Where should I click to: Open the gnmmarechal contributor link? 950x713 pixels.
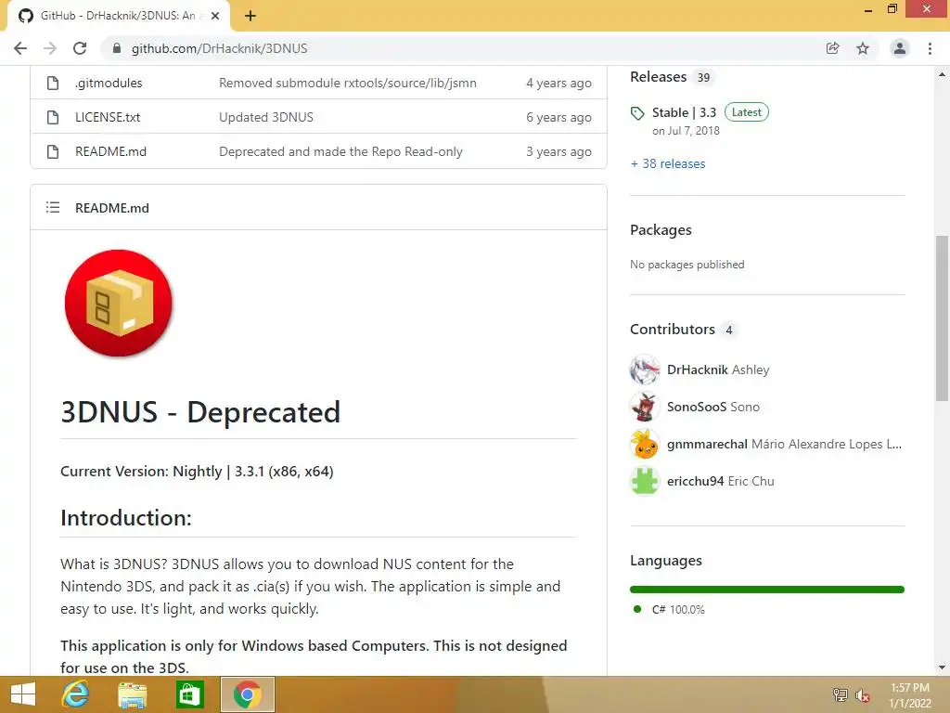click(x=784, y=444)
